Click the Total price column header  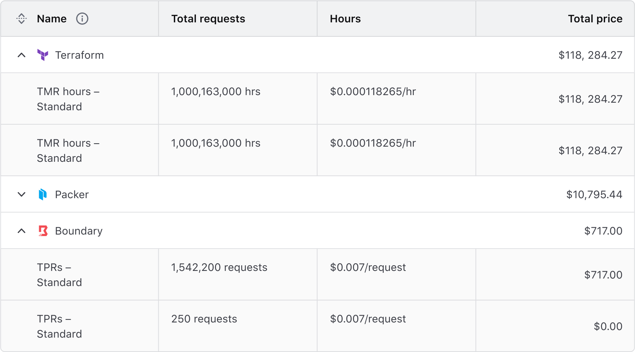click(594, 19)
